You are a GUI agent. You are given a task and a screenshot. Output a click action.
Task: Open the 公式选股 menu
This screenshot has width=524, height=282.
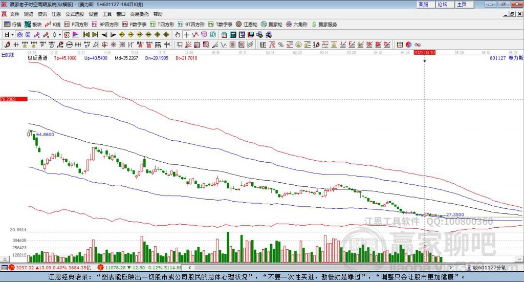(x=75, y=14)
